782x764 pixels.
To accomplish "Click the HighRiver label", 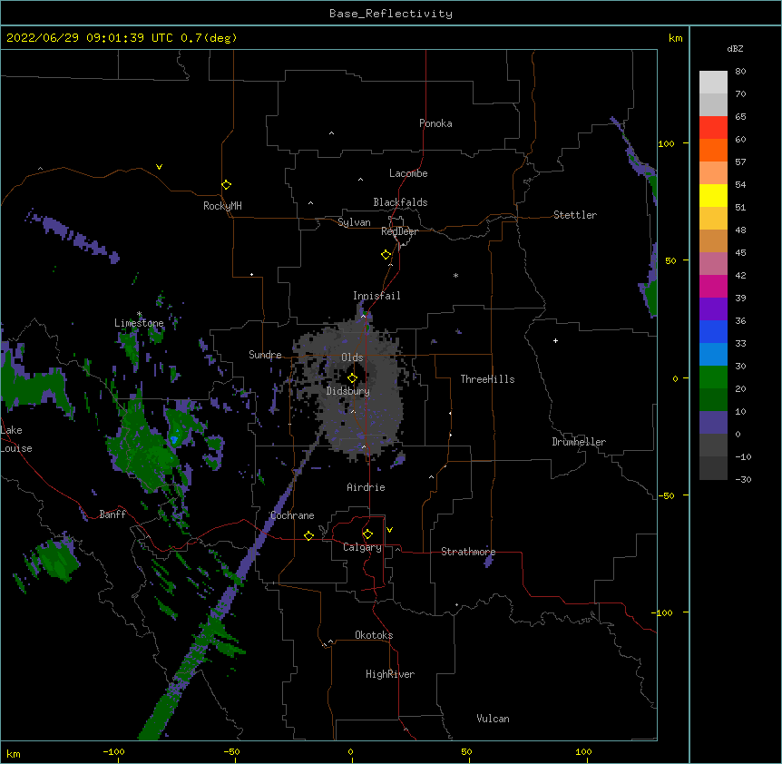I will point(390,674).
